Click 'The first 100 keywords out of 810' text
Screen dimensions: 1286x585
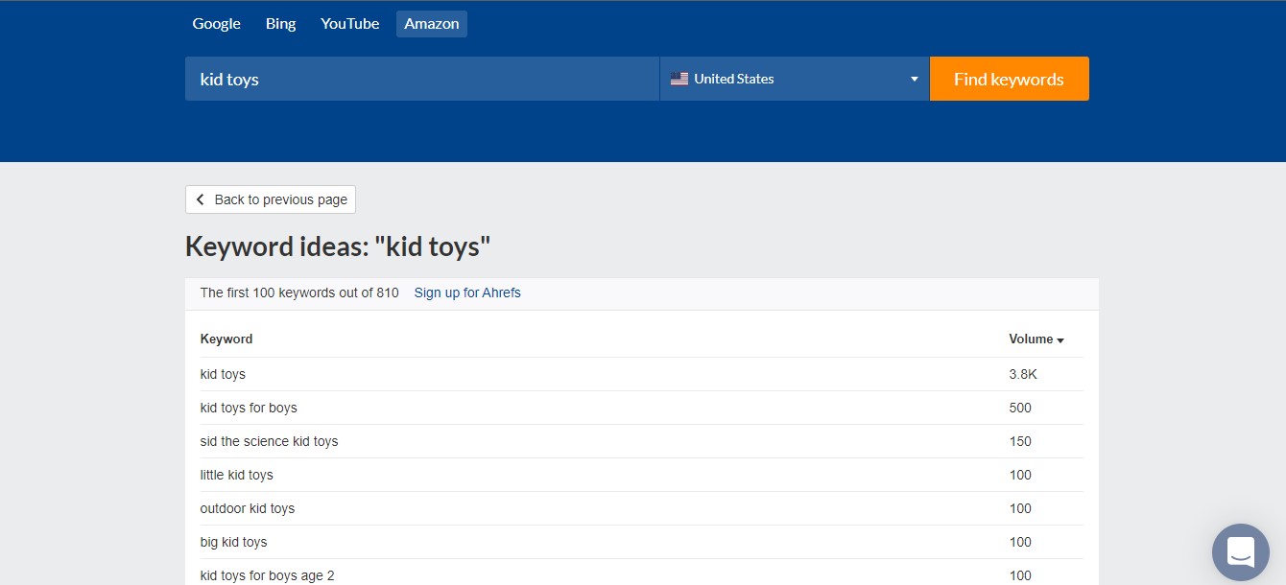pos(299,292)
